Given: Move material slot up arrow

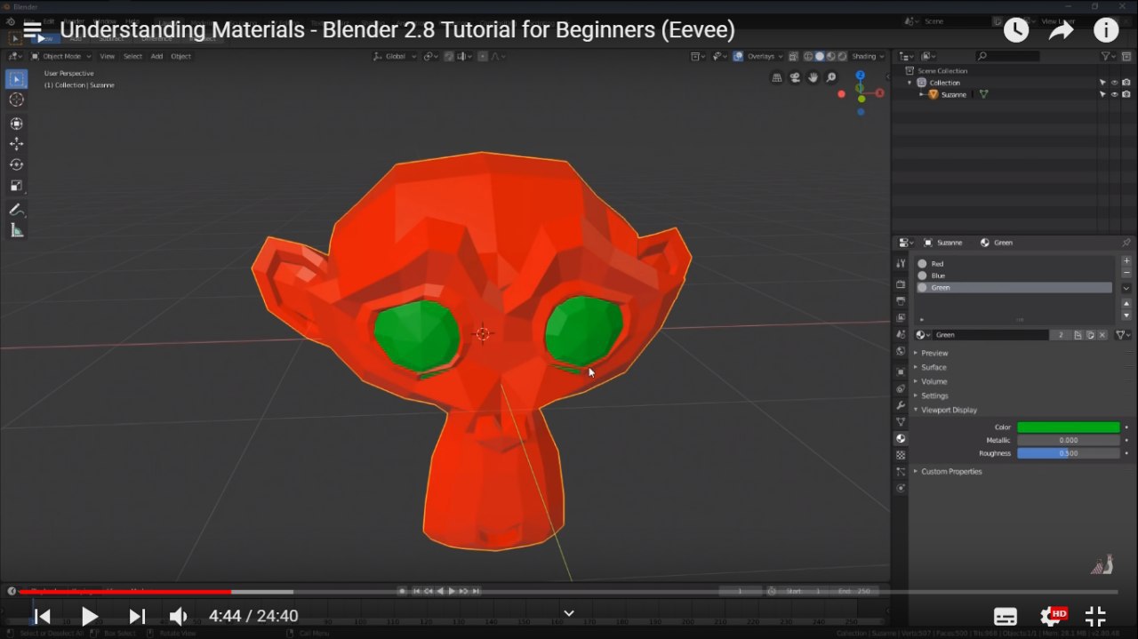Looking at the screenshot, I should (1126, 304).
